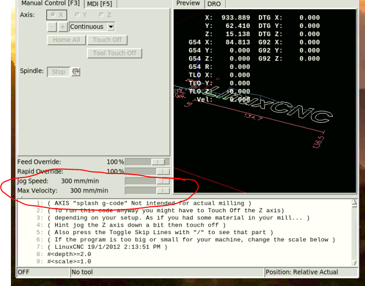The image size is (365, 286).
Task: Switch to the Preview tab
Action: [188, 3]
